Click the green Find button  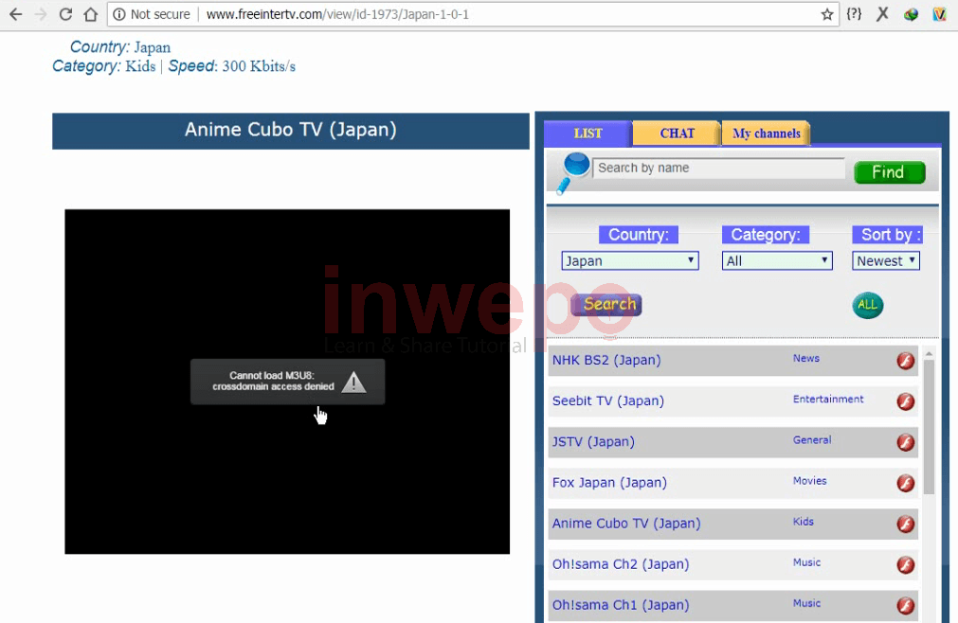click(x=890, y=172)
